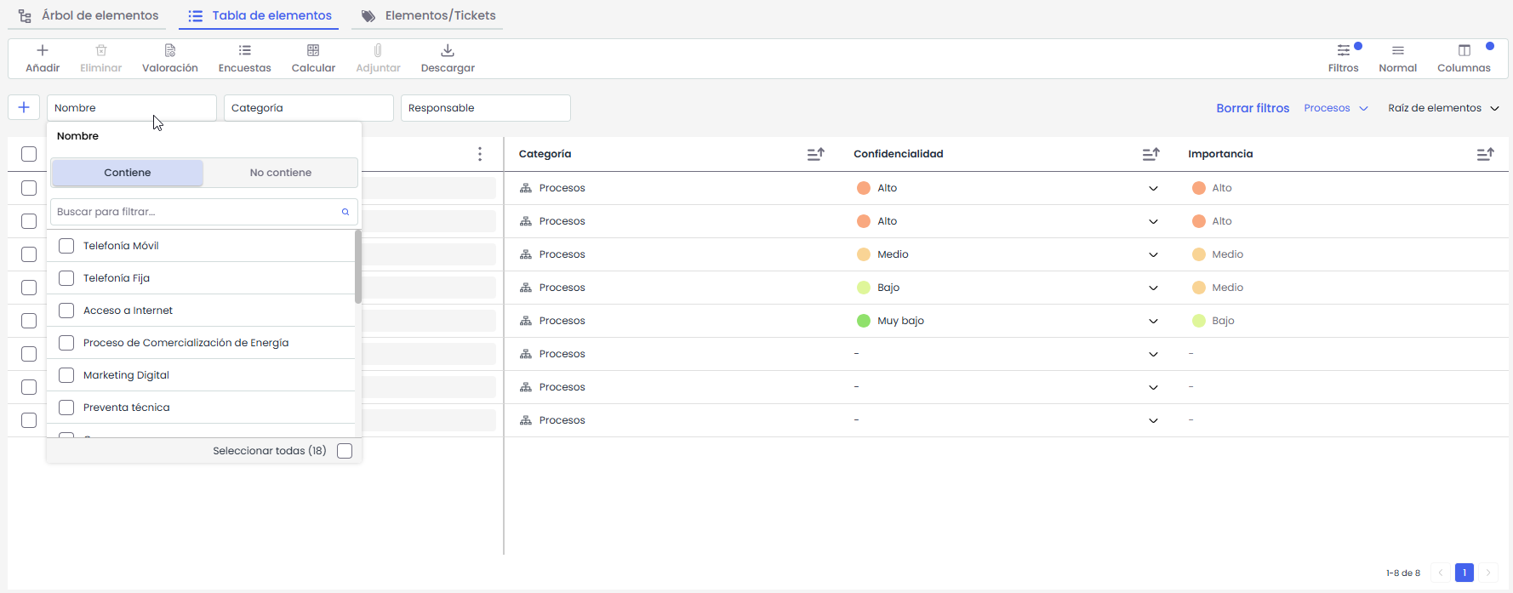
Task: Check the Telefonía Móvil option
Action: click(66, 246)
